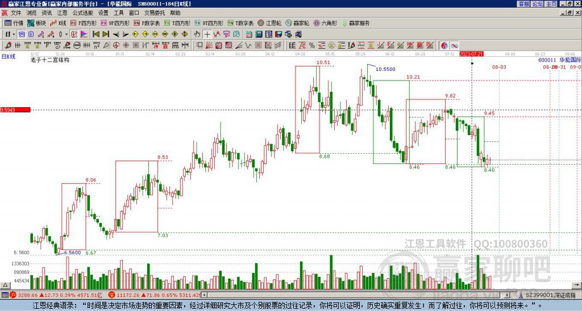The width and height of the screenshot is (582, 311).
Task: Open the T四方形 tool
Action: point(177,23)
